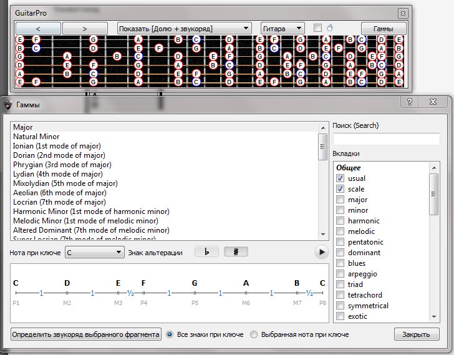The height and width of the screenshot is (355, 454).
Task: Enable the symmetrical tag checkbox
Action: point(340,306)
